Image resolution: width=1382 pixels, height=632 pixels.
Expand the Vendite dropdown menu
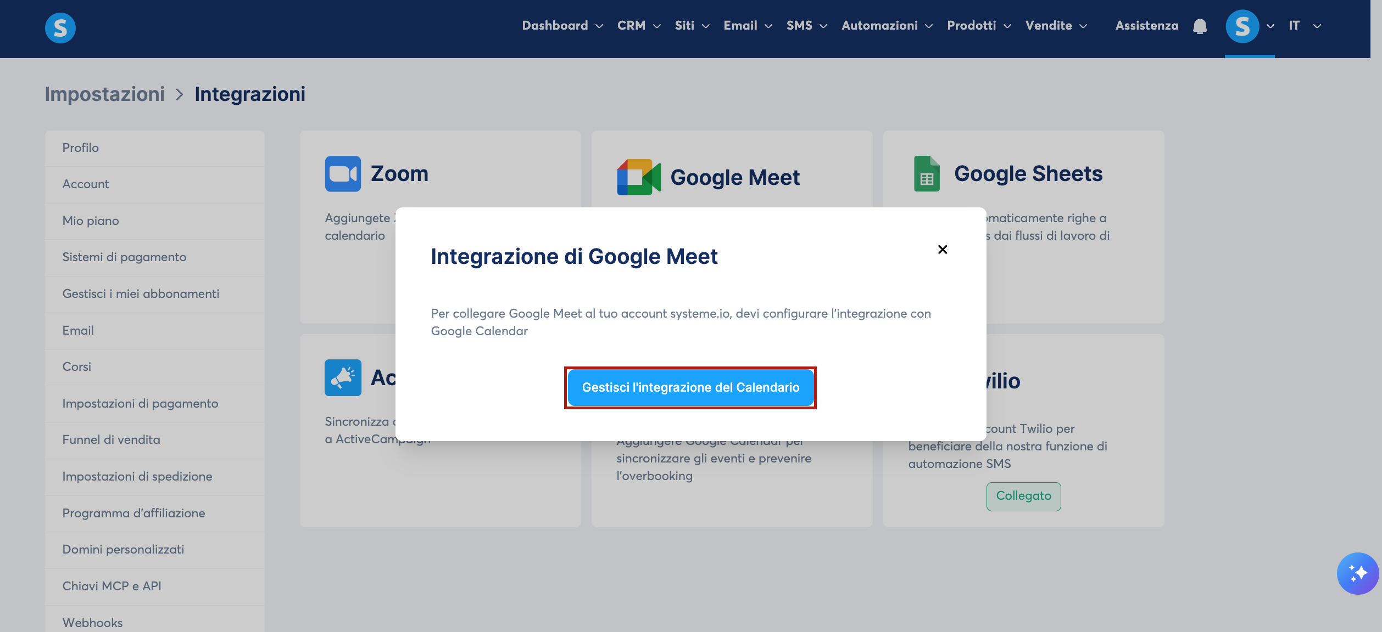click(1056, 26)
